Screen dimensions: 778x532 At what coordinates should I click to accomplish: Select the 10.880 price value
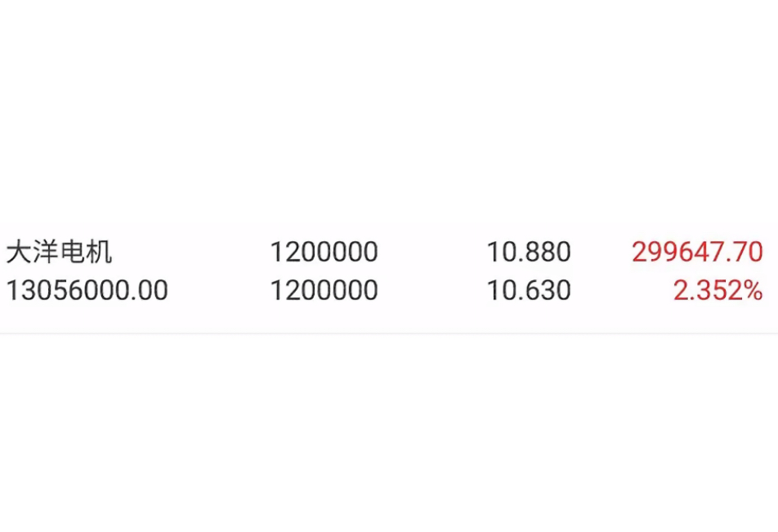point(529,252)
